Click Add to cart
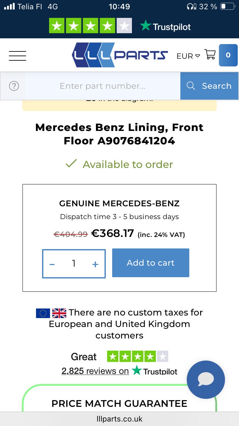The width and height of the screenshot is (239, 426). (x=151, y=263)
